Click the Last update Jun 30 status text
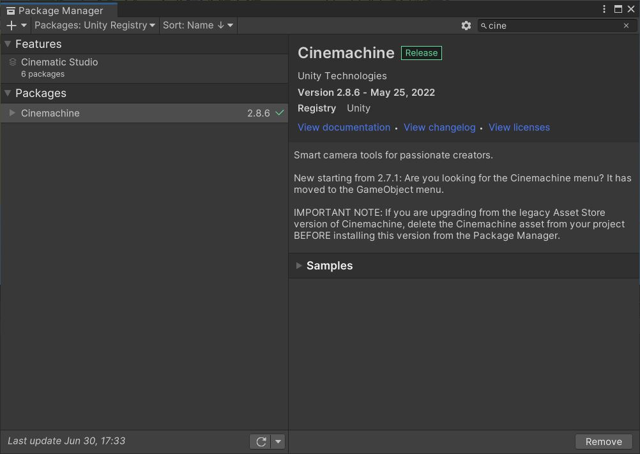The width and height of the screenshot is (640, 454). [66, 441]
